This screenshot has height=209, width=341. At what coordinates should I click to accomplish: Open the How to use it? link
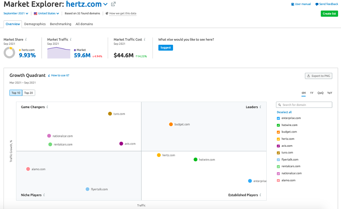tap(60, 75)
